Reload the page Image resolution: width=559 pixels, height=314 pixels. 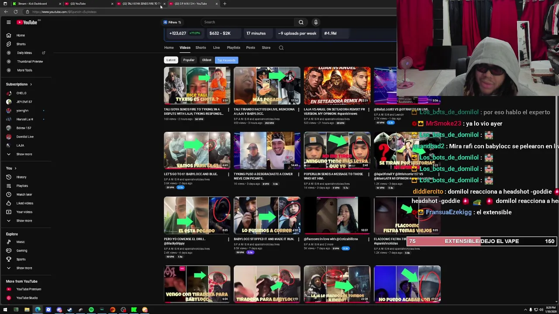(16, 12)
